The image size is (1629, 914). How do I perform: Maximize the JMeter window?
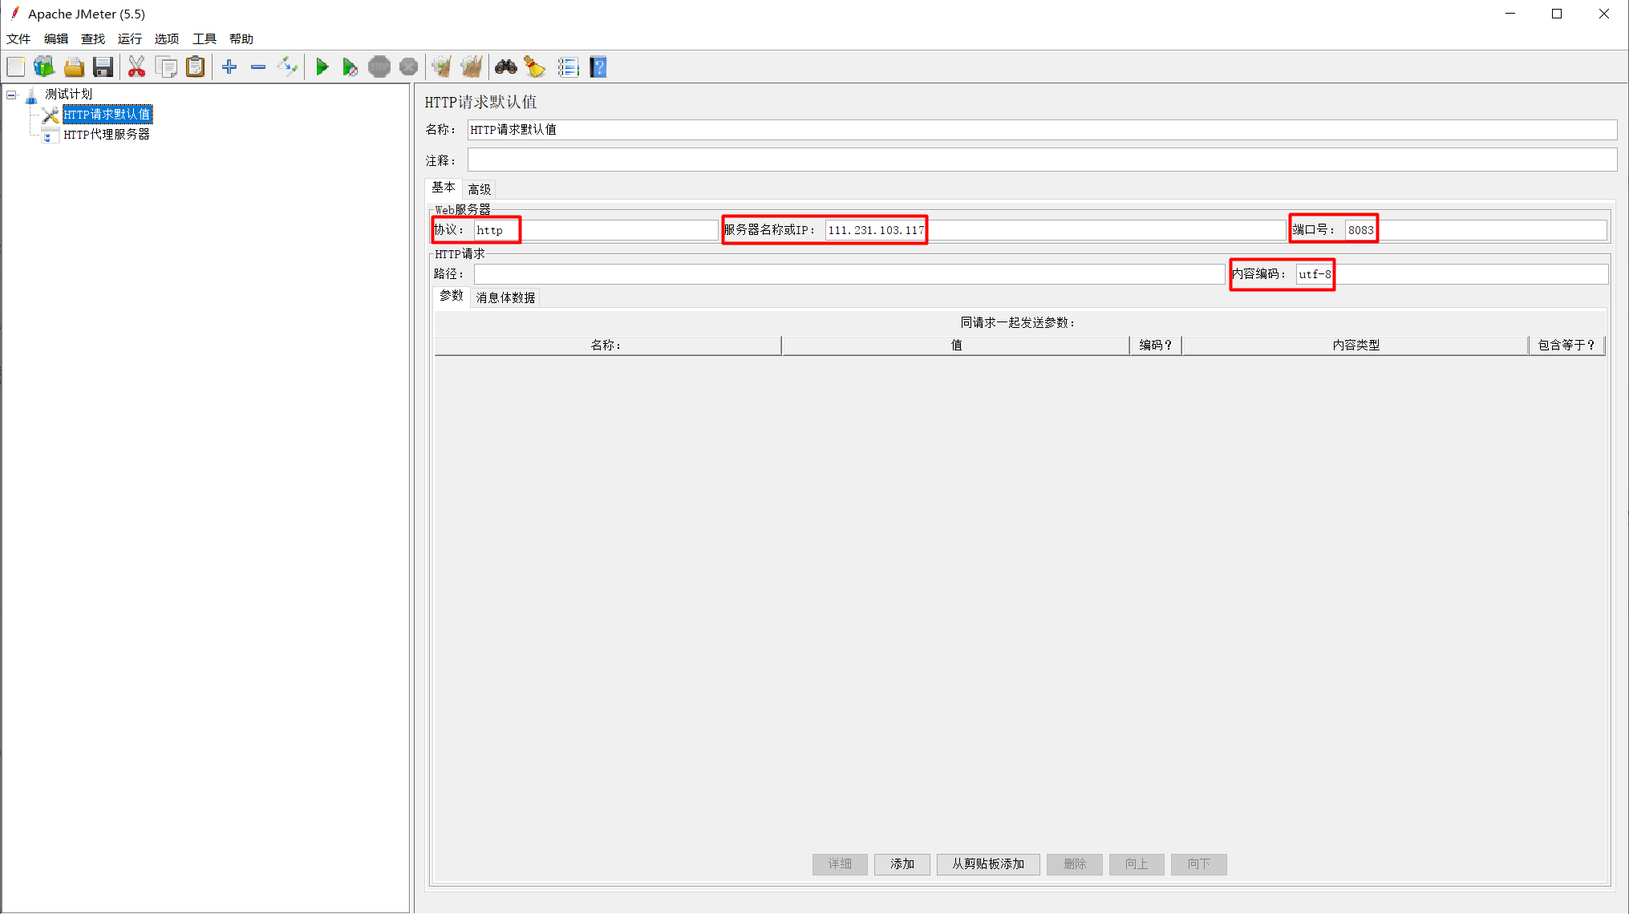pos(1557,14)
